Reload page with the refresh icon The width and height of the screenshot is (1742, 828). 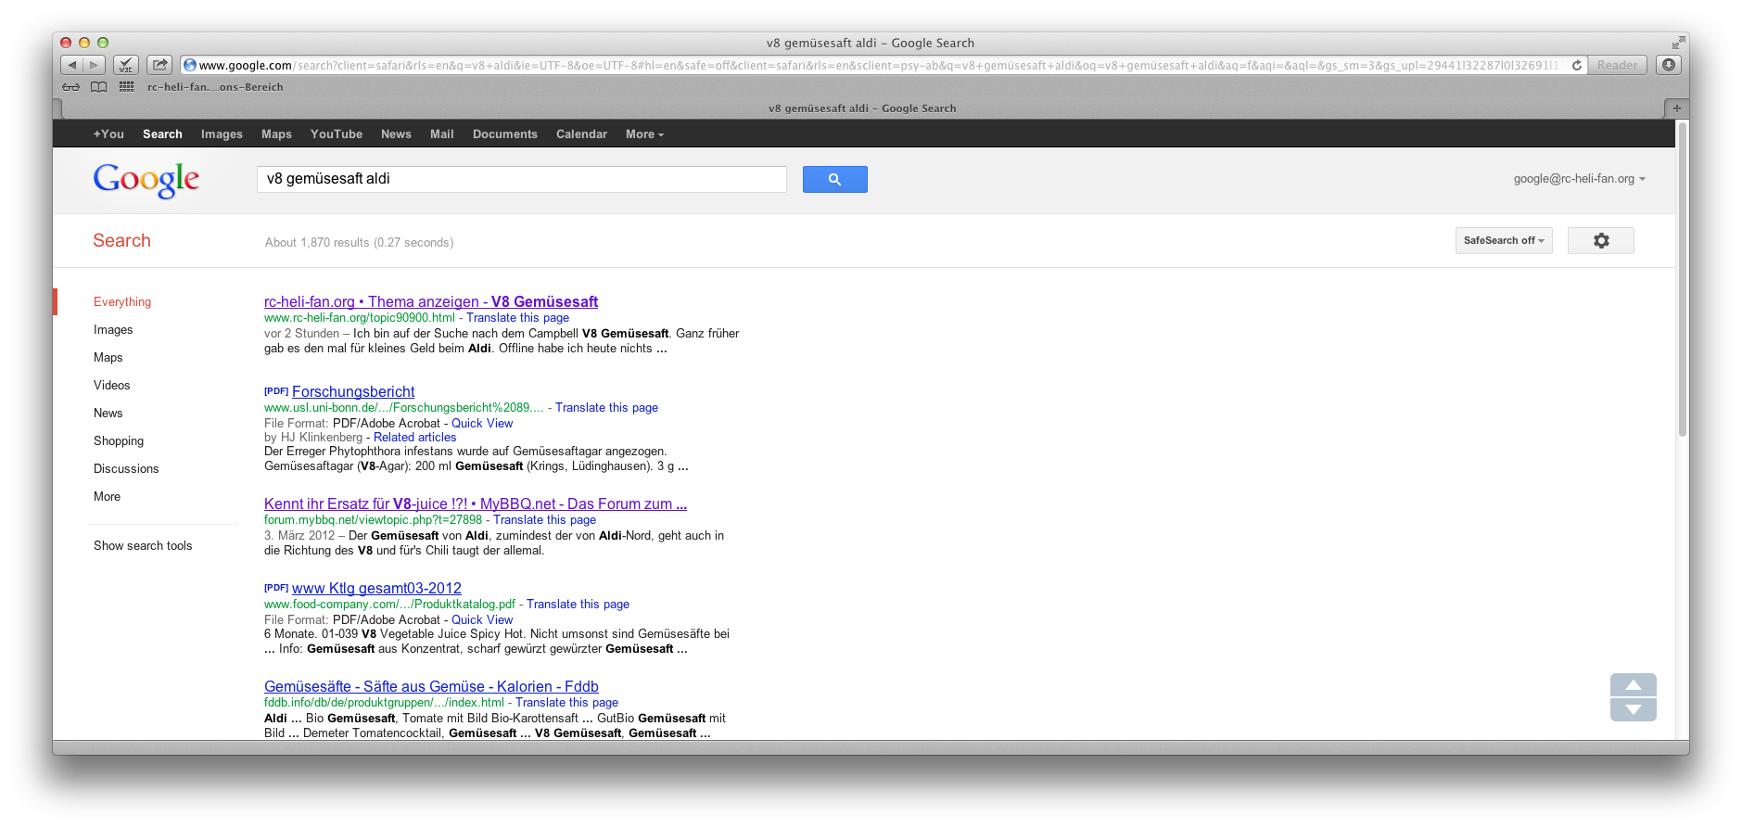click(1576, 65)
